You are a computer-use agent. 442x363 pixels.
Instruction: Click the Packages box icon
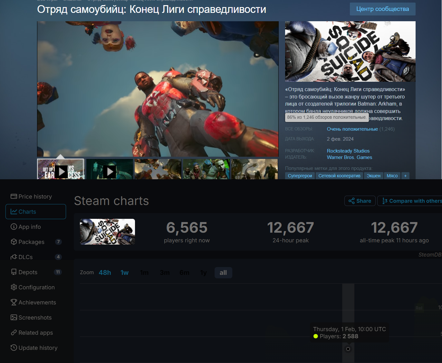(14, 242)
